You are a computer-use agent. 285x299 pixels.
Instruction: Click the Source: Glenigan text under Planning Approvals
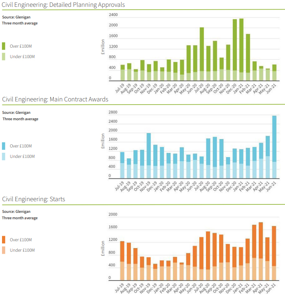16,17
